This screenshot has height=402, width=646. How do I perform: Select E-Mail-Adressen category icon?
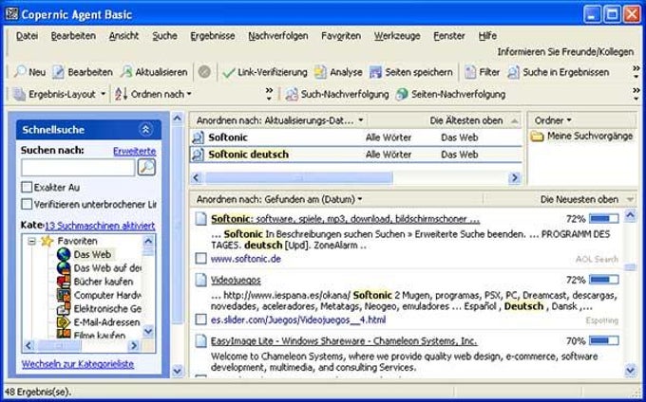[x=64, y=322]
